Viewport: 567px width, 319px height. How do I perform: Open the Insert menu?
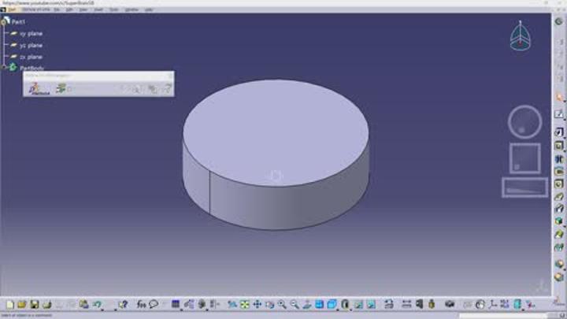(98, 9)
